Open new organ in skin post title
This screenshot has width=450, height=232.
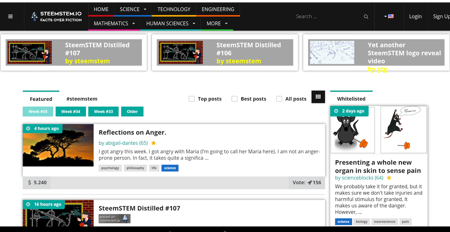coord(378,167)
